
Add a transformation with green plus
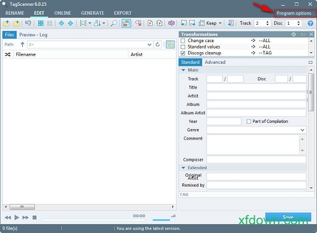(x=294, y=34)
